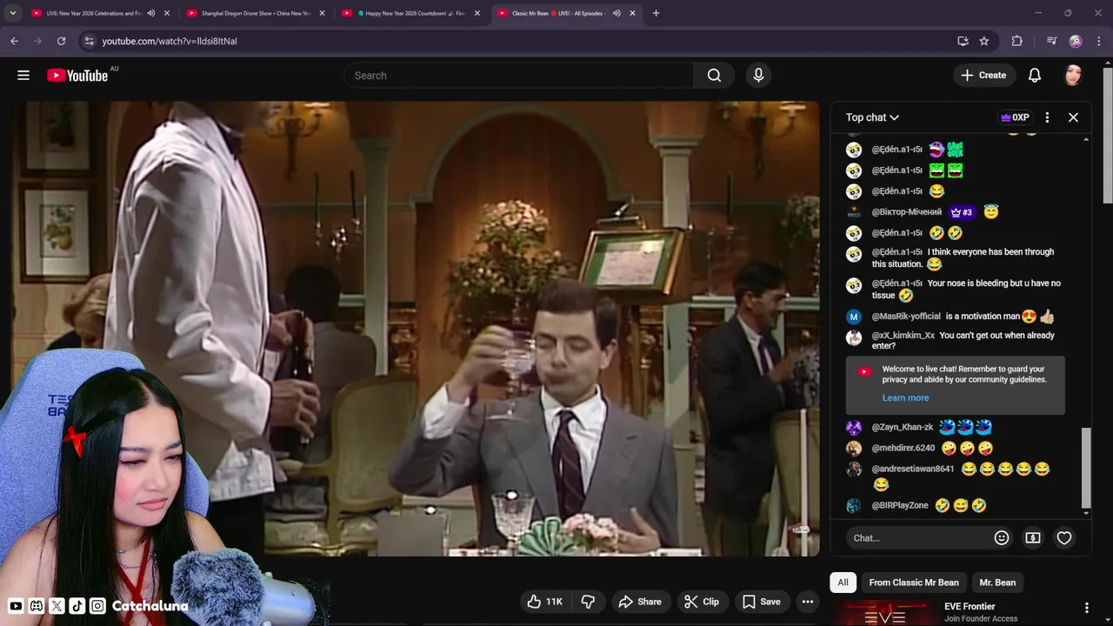This screenshot has width=1113, height=626.
Task: Open the tab search dropdown arrow
Action: point(12,13)
